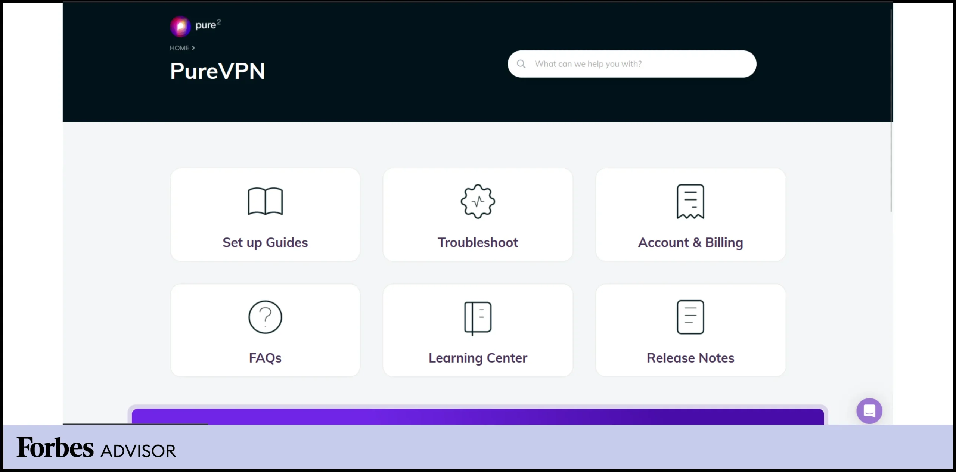The image size is (956, 472).
Task: Click the Set up Guides label
Action: (x=265, y=243)
